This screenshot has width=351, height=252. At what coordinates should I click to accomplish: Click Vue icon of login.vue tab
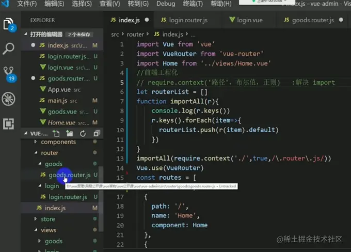[x=232, y=20]
